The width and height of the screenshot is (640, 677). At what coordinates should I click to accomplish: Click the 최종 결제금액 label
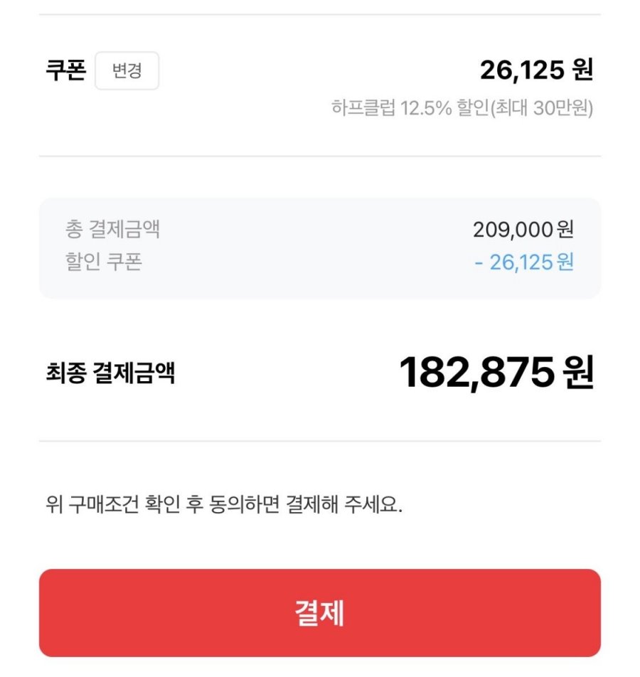click(x=110, y=373)
